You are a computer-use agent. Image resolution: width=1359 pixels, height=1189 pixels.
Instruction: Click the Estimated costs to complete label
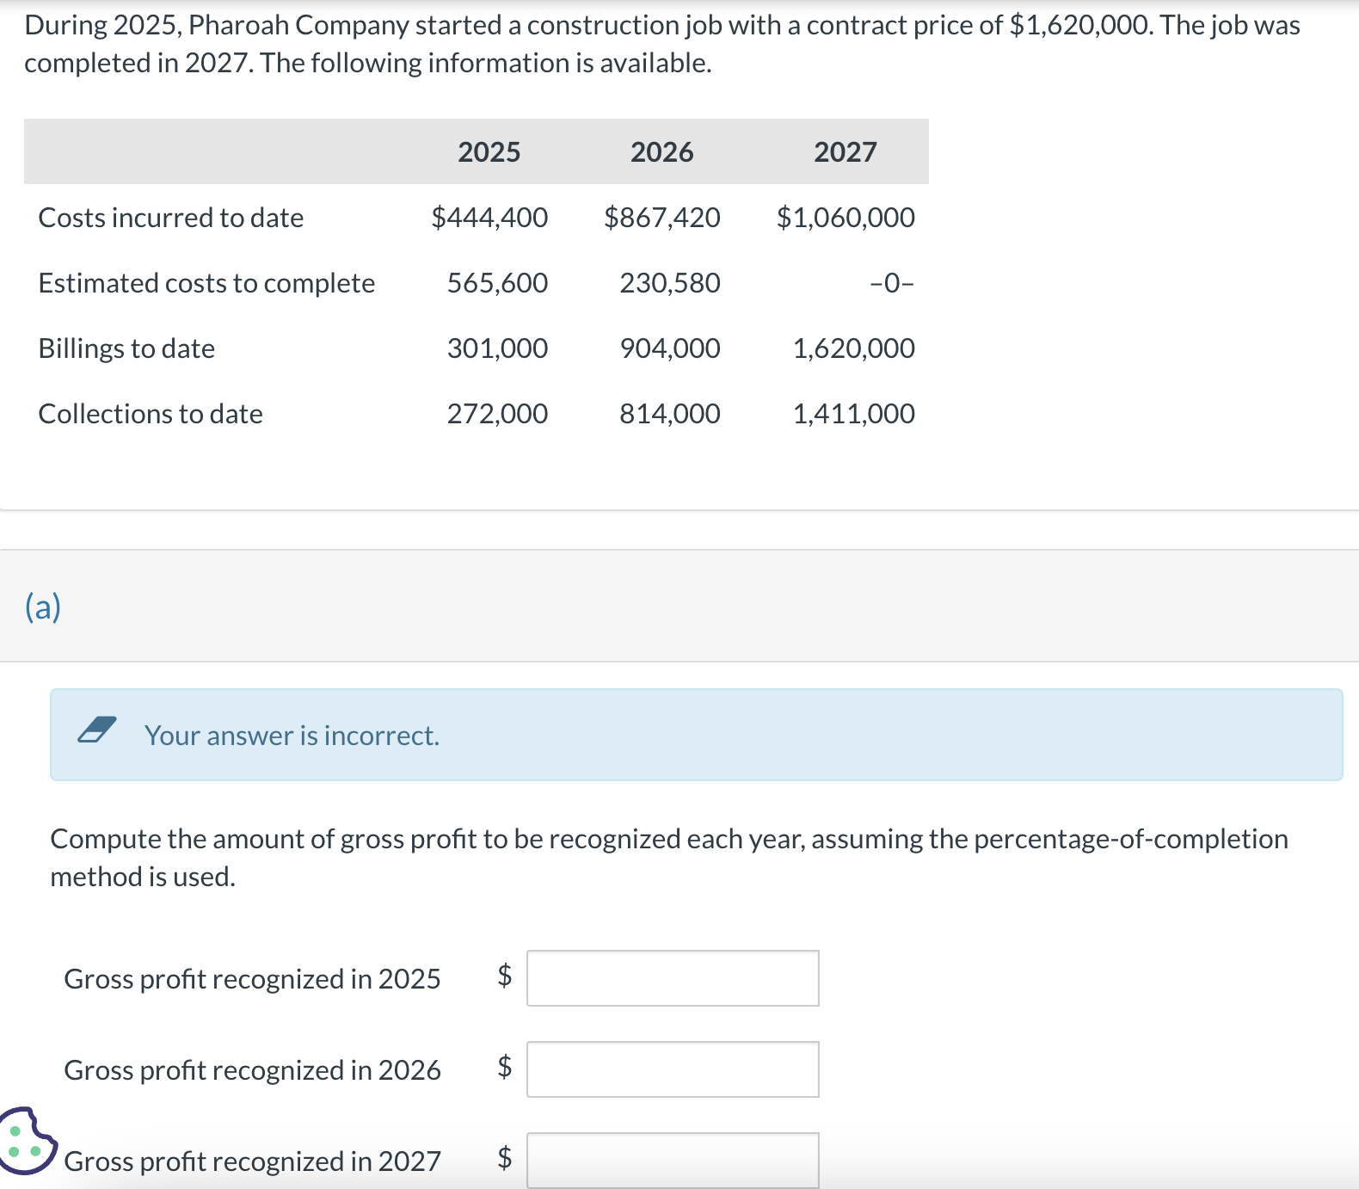[206, 283]
